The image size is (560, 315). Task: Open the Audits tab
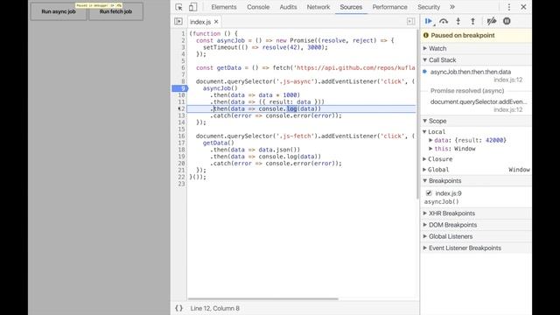(x=288, y=7)
